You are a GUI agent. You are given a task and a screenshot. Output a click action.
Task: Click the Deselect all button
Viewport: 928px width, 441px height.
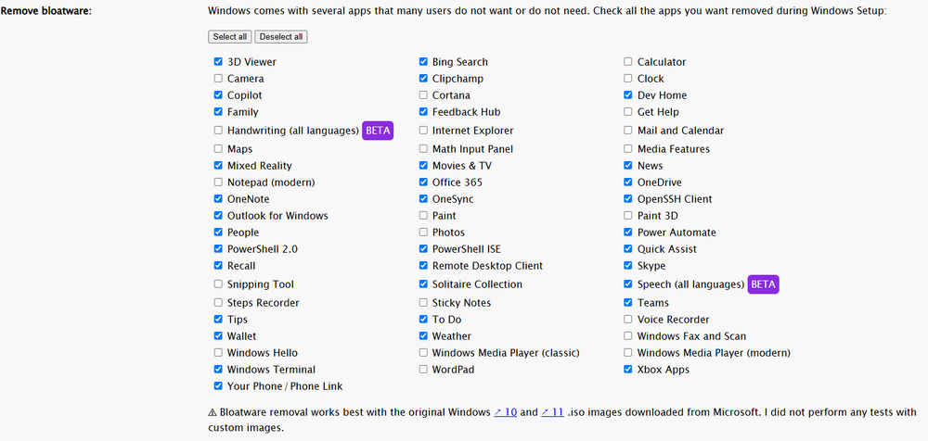tap(281, 37)
